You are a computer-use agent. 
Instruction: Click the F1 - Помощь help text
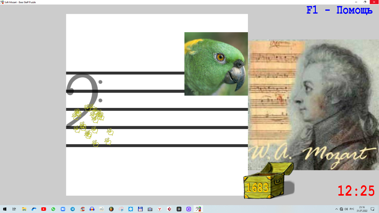340,10
